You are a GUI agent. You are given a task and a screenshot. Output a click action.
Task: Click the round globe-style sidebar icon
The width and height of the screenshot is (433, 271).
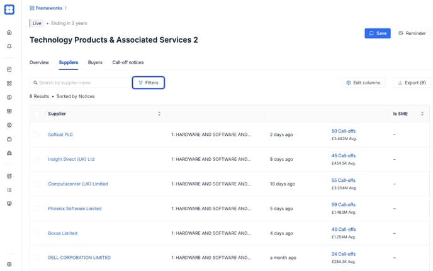point(9,125)
